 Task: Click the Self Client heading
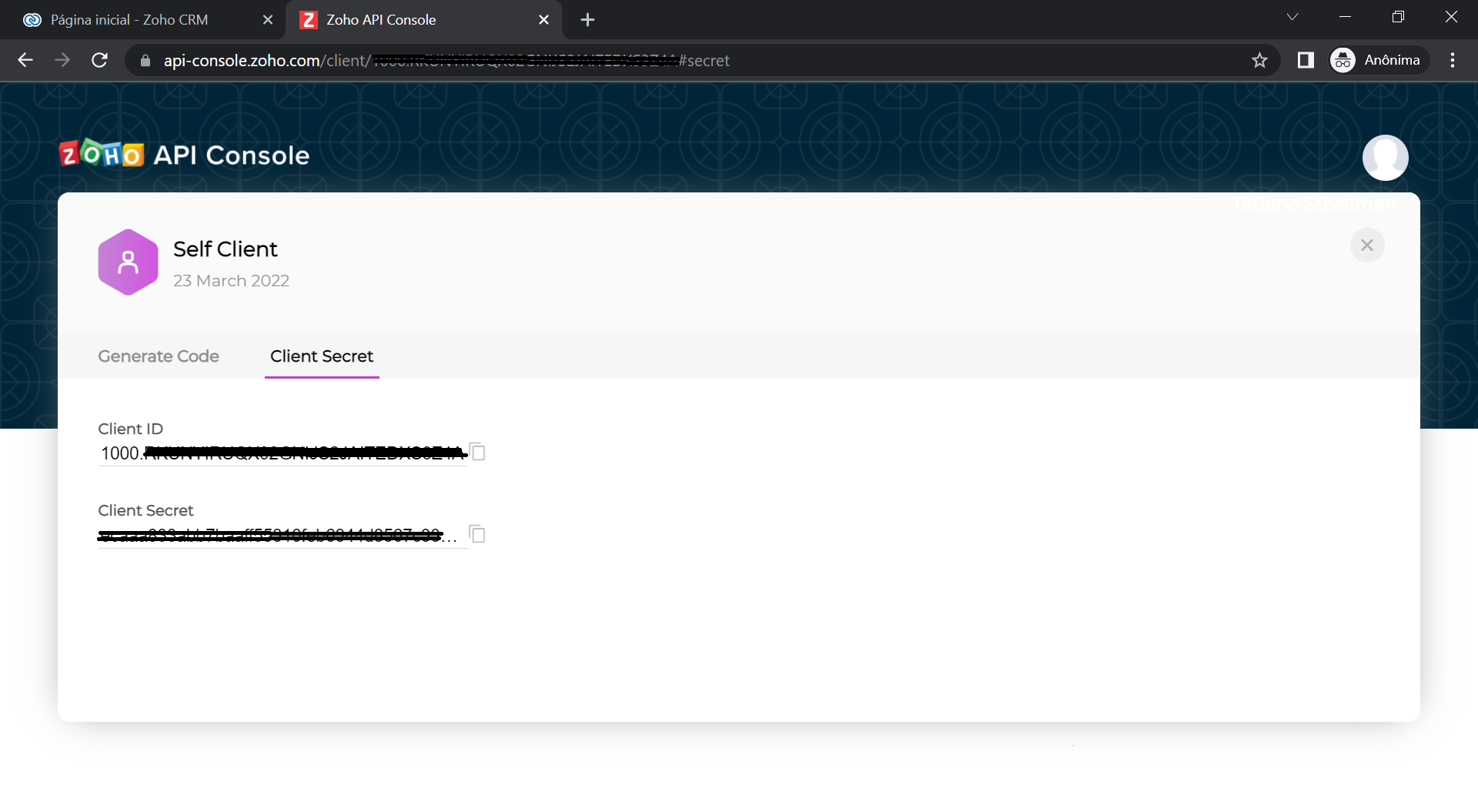pos(225,249)
